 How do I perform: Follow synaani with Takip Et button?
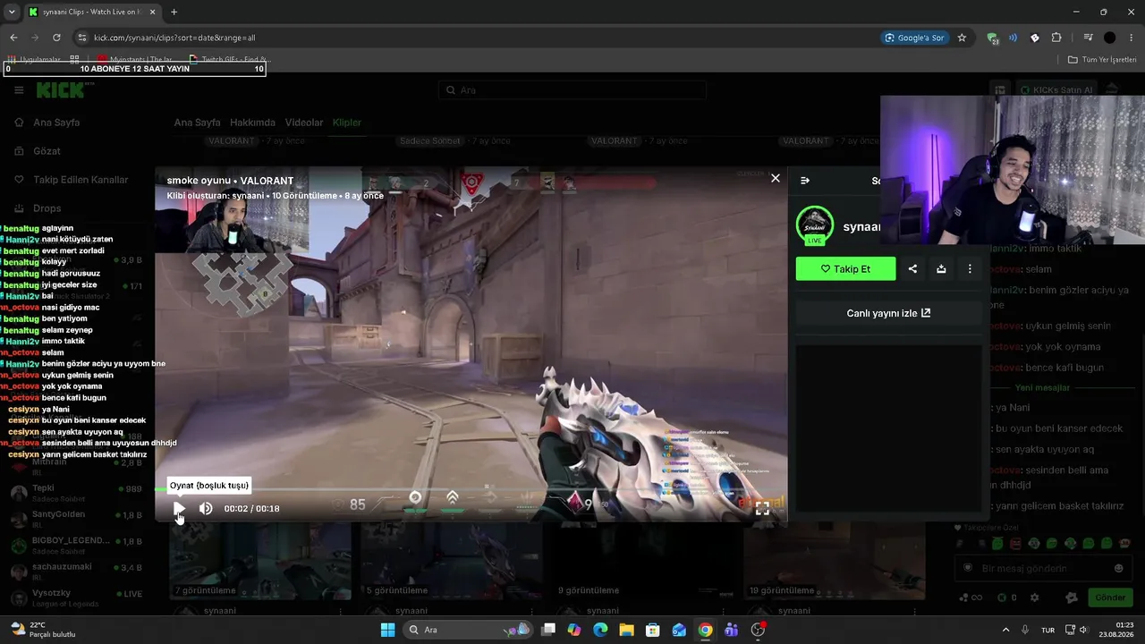pyautogui.click(x=845, y=268)
